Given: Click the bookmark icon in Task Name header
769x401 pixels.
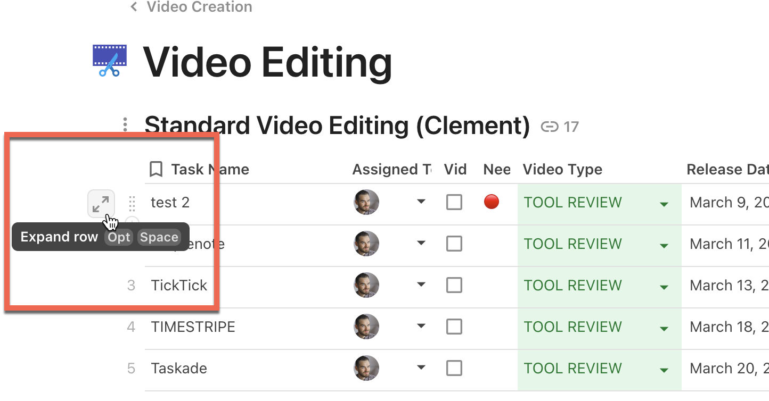Looking at the screenshot, I should click(x=156, y=170).
